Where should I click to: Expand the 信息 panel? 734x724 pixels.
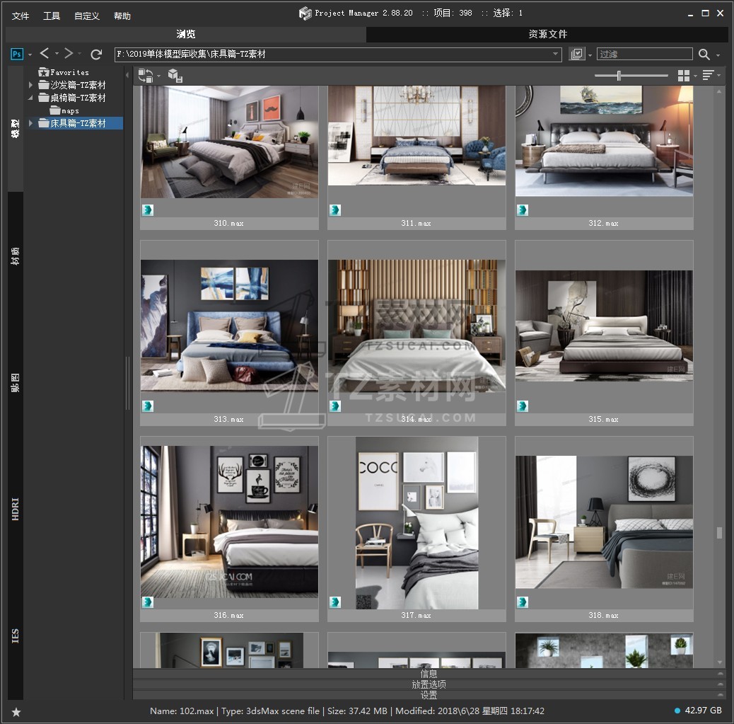(429, 674)
